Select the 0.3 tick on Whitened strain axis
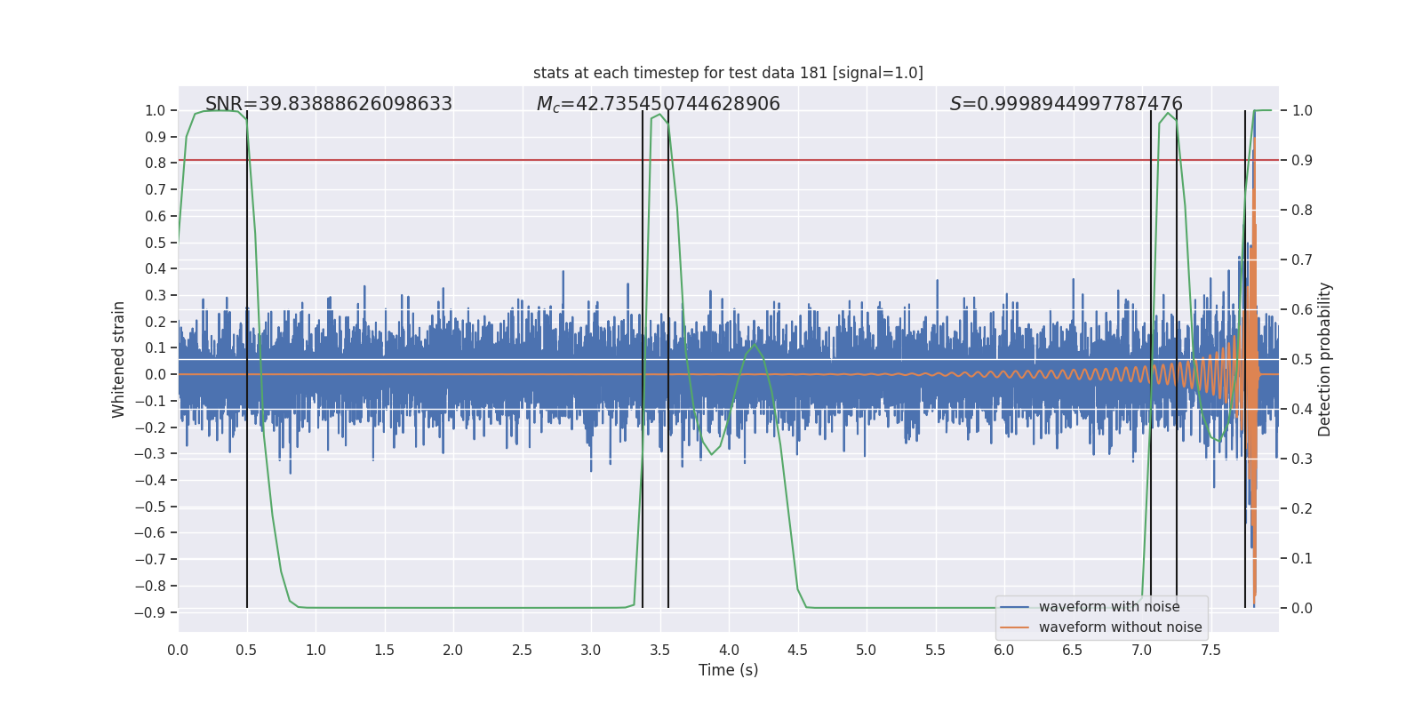The image size is (1422, 711). pyautogui.click(x=156, y=295)
